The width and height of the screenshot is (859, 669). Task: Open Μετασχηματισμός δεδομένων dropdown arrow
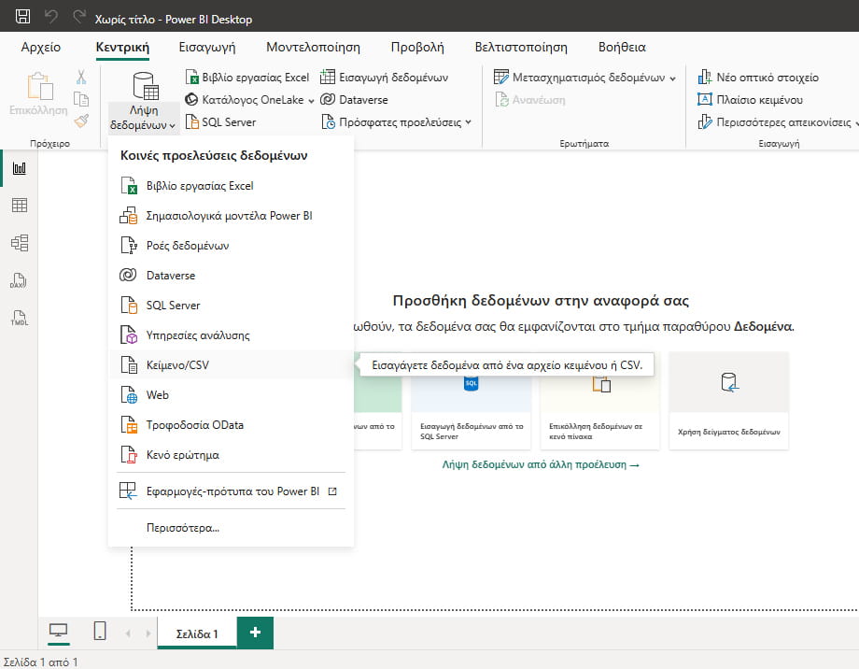673,78
